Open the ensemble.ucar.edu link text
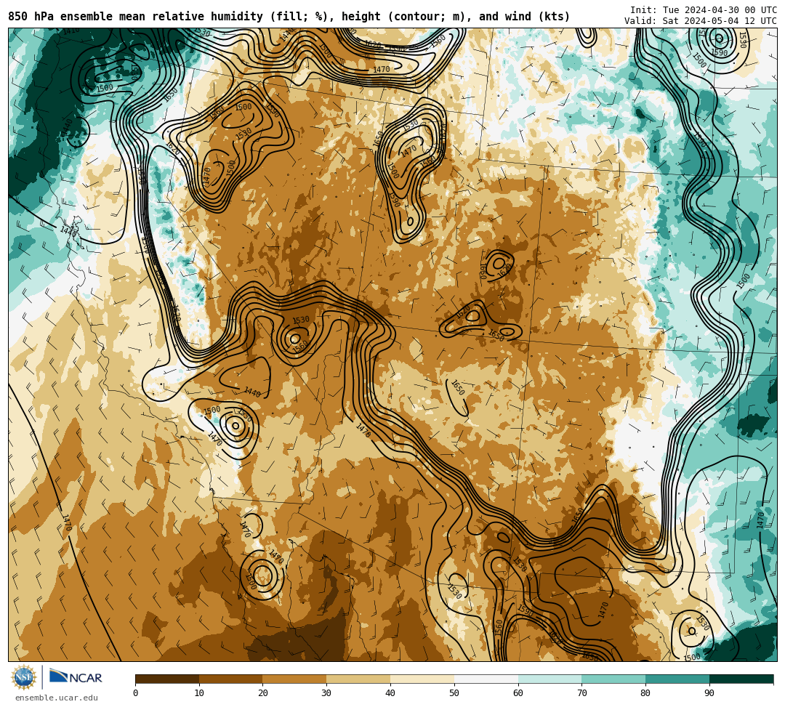Screen dimensions: 785x707 pos(57,698)
